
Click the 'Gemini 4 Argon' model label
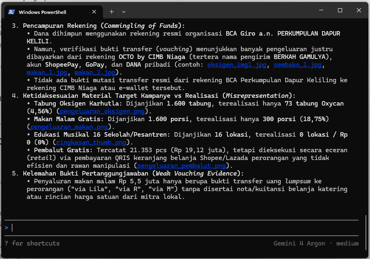[299, 243]
